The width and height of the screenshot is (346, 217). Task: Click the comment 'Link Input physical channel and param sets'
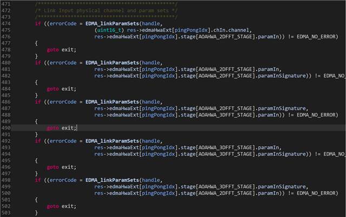[106, 11]
